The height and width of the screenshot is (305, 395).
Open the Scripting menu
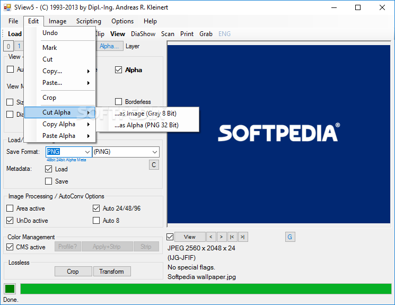pos(89,21)
